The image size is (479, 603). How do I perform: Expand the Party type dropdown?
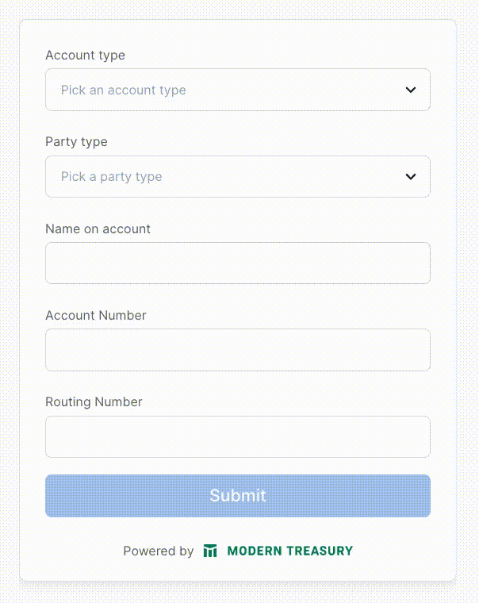click(x=237, y=176)
